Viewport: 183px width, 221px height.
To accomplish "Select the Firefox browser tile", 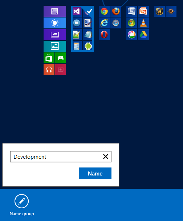I will click(116, 11).
